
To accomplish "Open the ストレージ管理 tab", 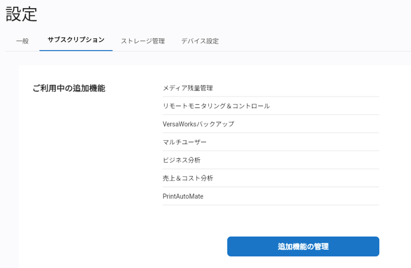I will (143, 41).
